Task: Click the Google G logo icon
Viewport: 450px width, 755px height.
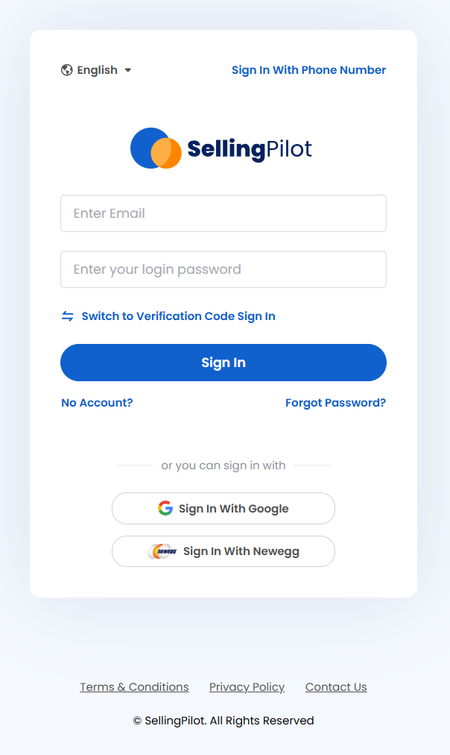Action: tap(165, 508)
